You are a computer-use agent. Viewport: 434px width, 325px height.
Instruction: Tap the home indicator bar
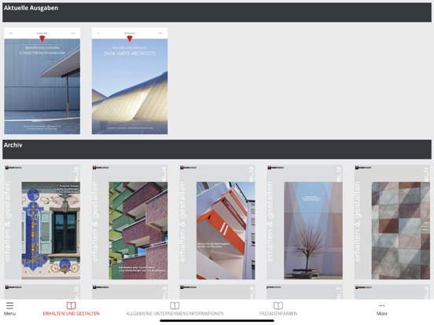[x=217, y=321]
